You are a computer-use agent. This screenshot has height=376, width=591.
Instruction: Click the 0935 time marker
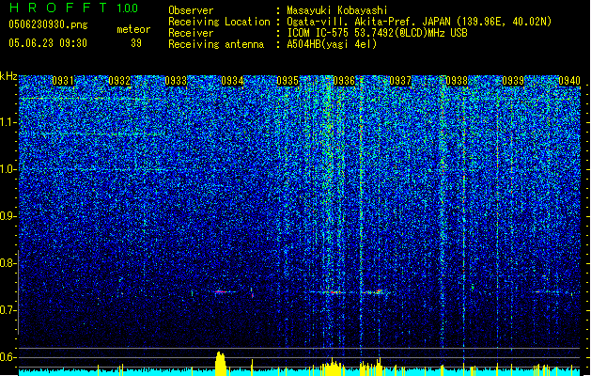[288, 81]
